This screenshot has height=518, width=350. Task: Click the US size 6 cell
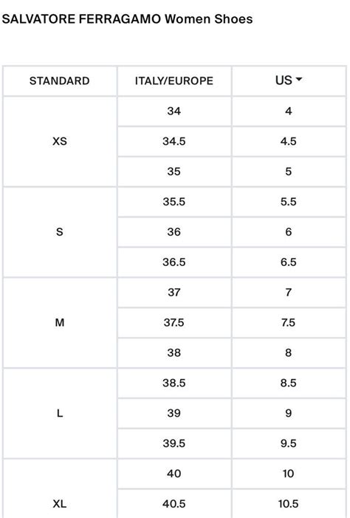(289, 232)
